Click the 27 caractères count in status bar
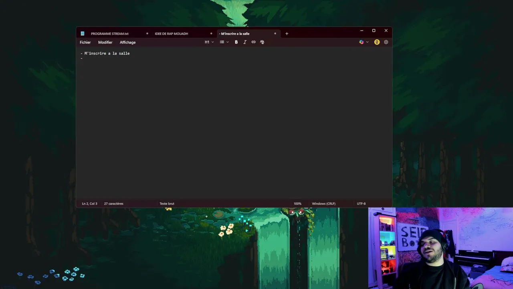 point(113,204)
